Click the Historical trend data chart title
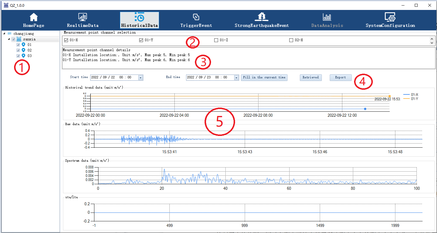Screen dimensions: 437x233 pyautogui.click(x=94, y=87)
